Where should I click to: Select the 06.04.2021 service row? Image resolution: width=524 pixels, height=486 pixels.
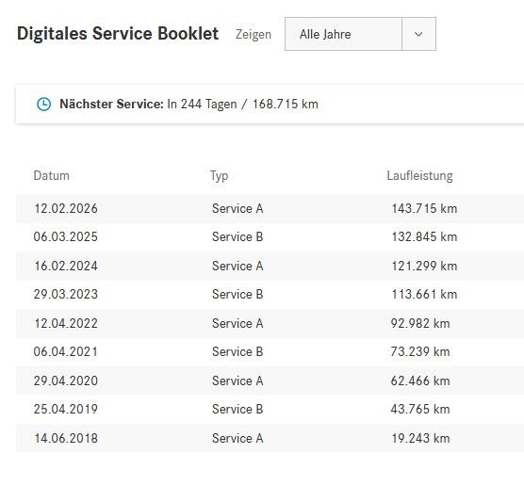click(270, 351)
